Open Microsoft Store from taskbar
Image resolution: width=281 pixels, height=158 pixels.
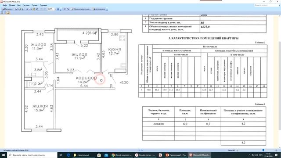pyautogui.click(x=99, y=155)
